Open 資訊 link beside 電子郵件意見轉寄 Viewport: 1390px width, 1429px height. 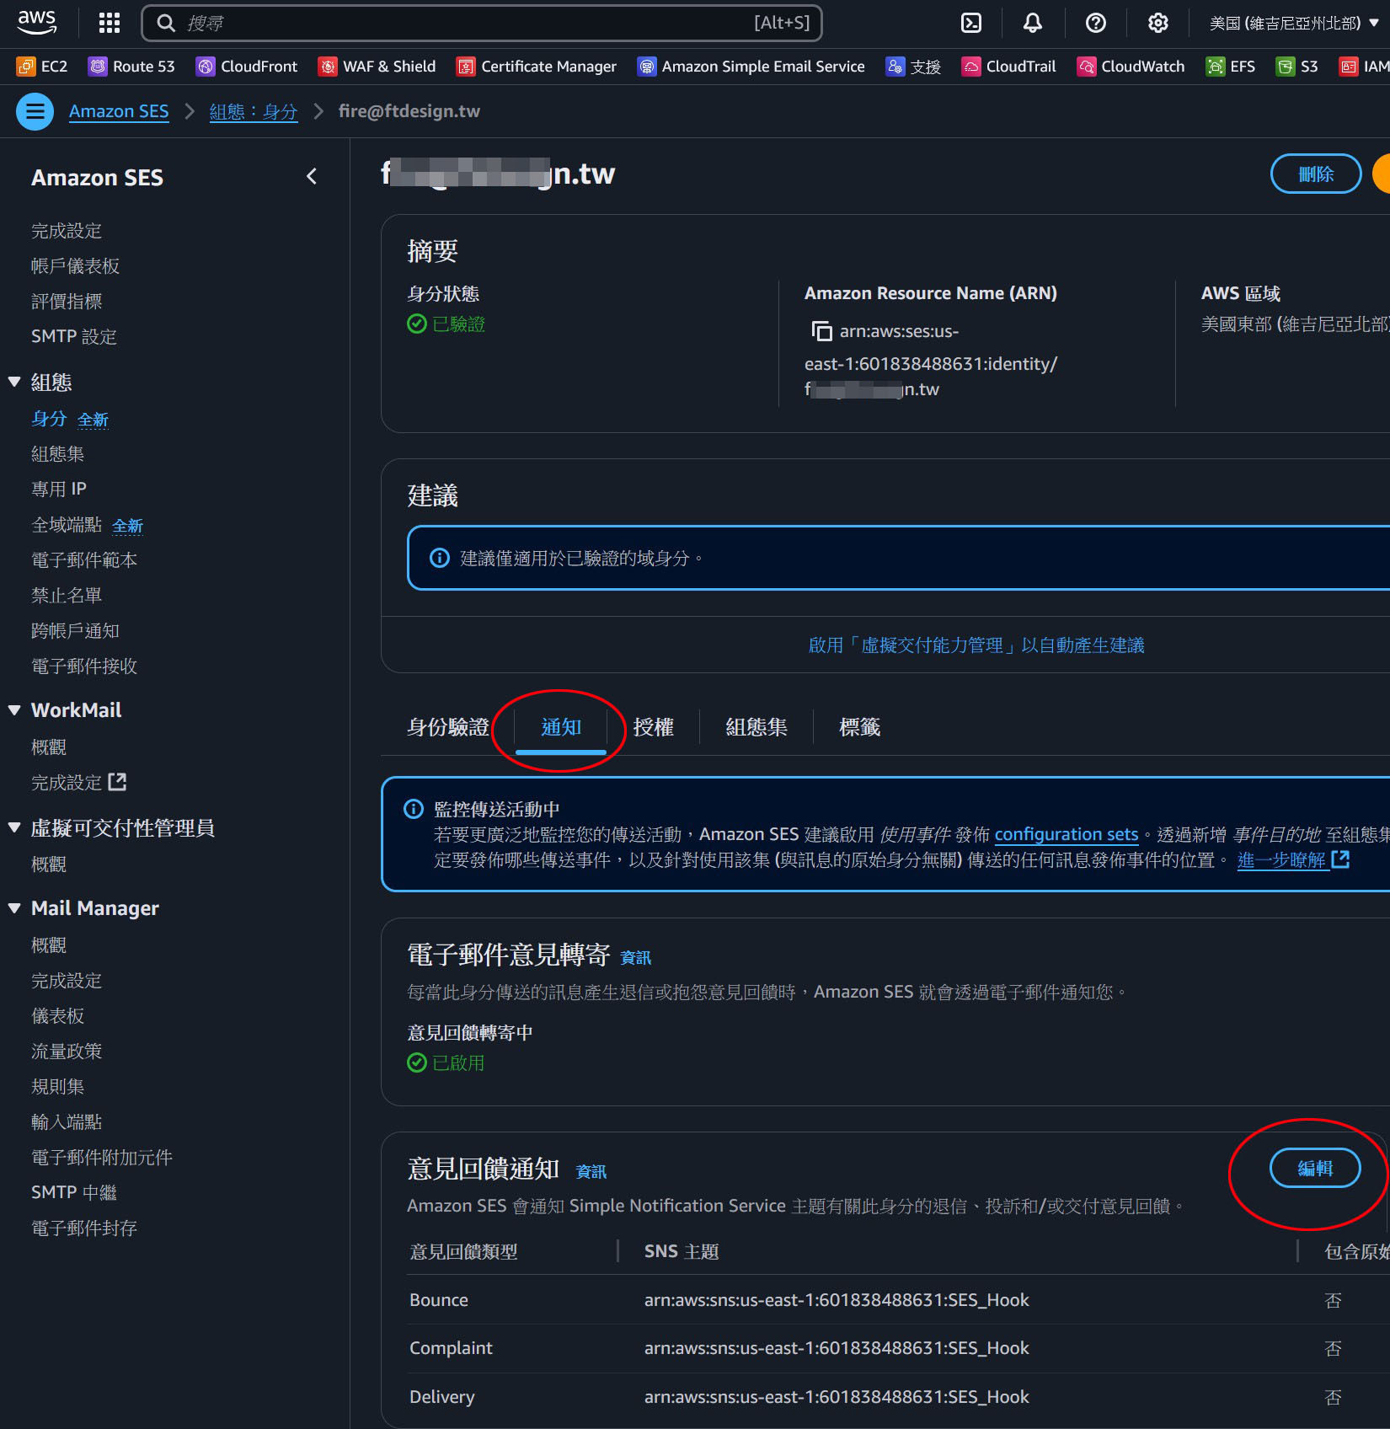click(635, 958)
